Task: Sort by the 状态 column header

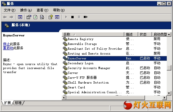Action: pos(145,34)
